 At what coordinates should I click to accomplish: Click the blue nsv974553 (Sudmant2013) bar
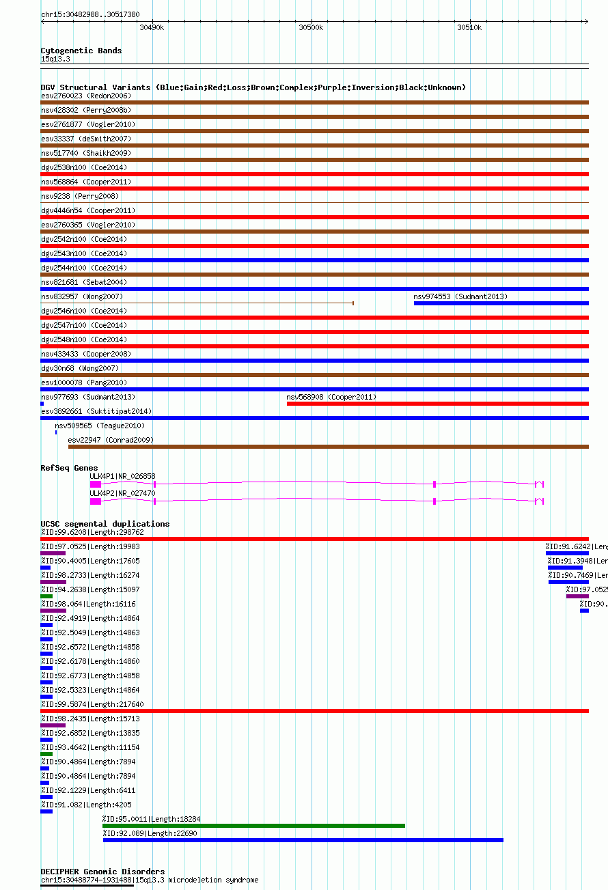click(501, 303)
